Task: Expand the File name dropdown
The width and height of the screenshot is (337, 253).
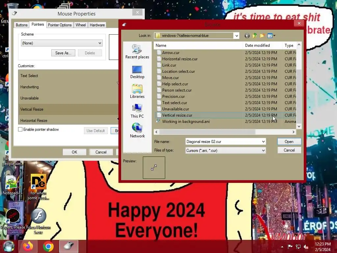Action: tap(263, 142)
